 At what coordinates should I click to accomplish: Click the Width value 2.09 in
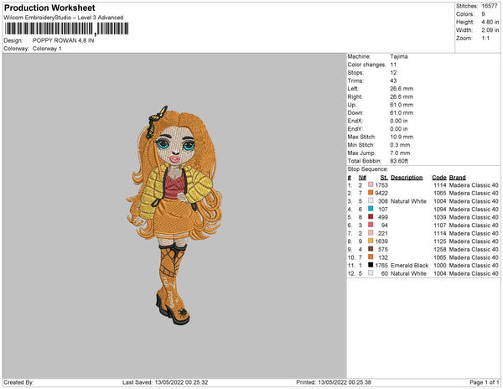[x=490, y=30]
